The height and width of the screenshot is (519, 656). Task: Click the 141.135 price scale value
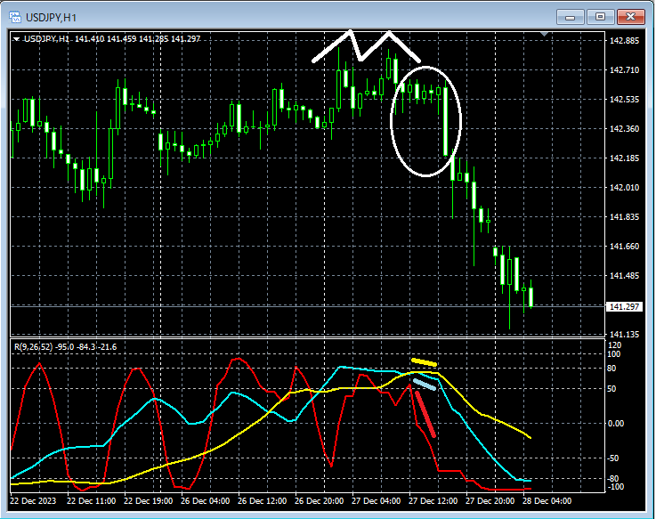pyautogui.click(x=625, y=335)
